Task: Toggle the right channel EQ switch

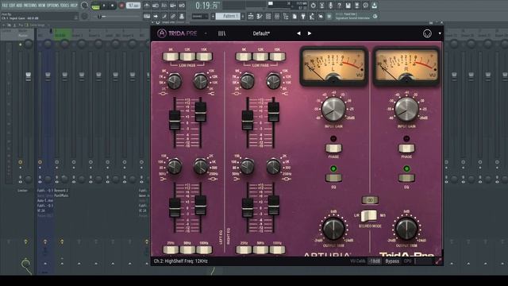Action: (x=406, y=178)
